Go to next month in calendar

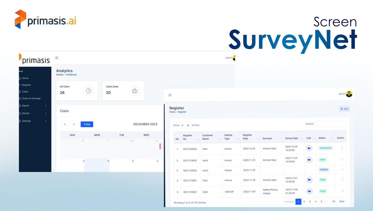74,124
